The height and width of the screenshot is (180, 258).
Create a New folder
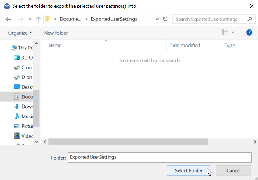point(56,33)
